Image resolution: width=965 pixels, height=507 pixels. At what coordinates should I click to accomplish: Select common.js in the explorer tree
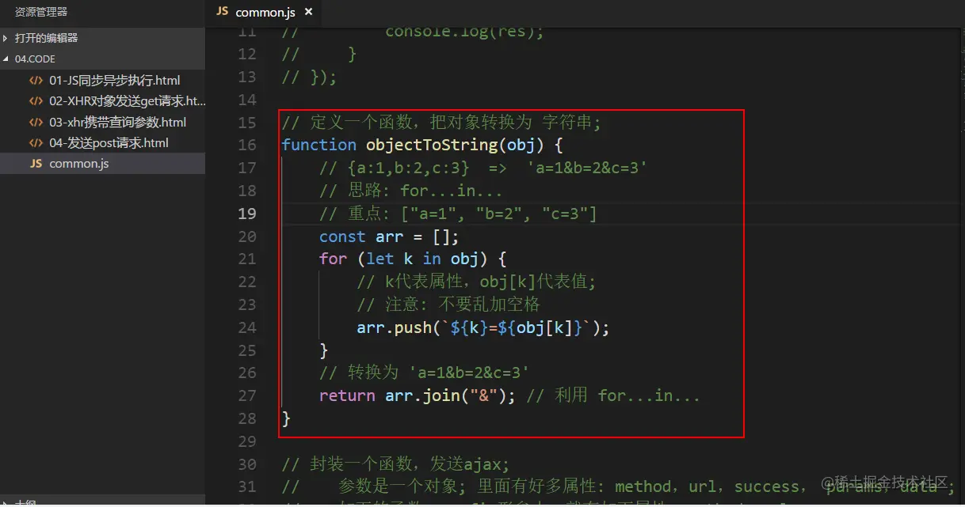pos(102,164)
